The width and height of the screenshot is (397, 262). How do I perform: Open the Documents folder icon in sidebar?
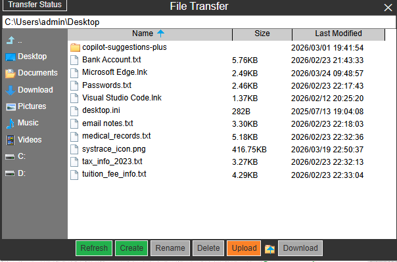[11, 74]
